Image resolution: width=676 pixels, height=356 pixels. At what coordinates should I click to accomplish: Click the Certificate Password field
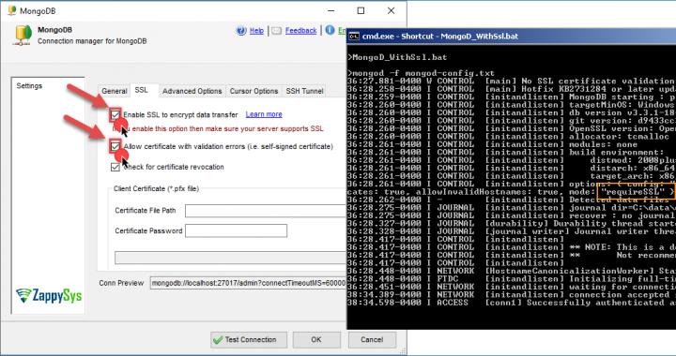click(236, 230)
